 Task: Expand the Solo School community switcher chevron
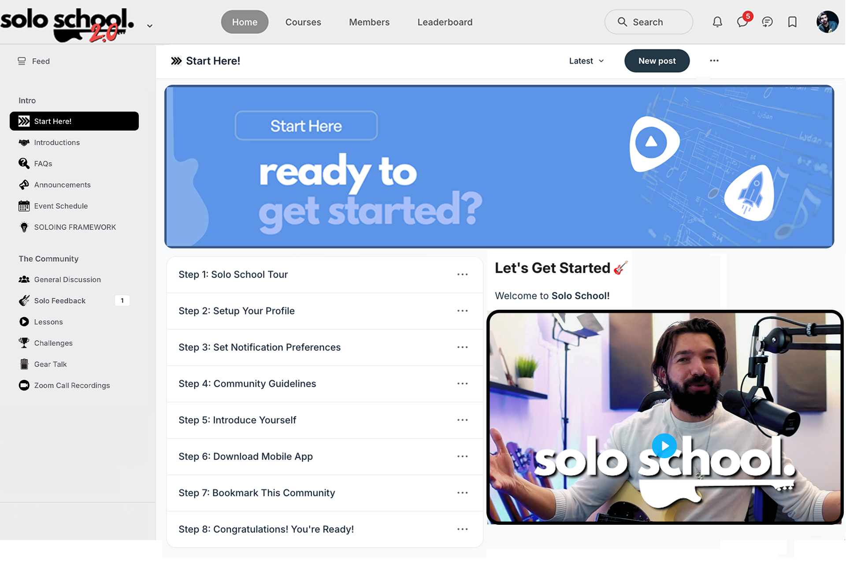pyautogui.click(x=150, y=26)
